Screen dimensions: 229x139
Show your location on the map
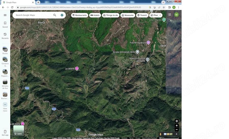[177, 121]
